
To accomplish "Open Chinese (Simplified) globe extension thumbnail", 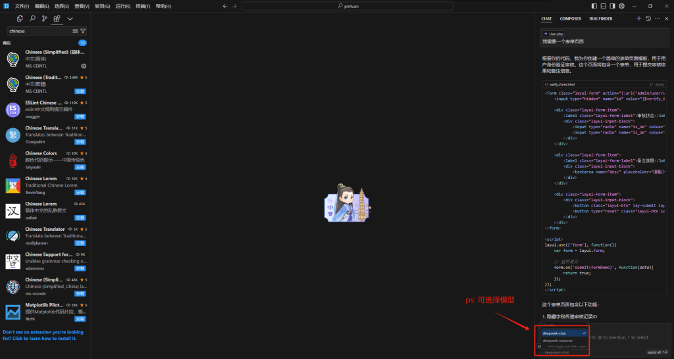I will (x=13, y=59).
